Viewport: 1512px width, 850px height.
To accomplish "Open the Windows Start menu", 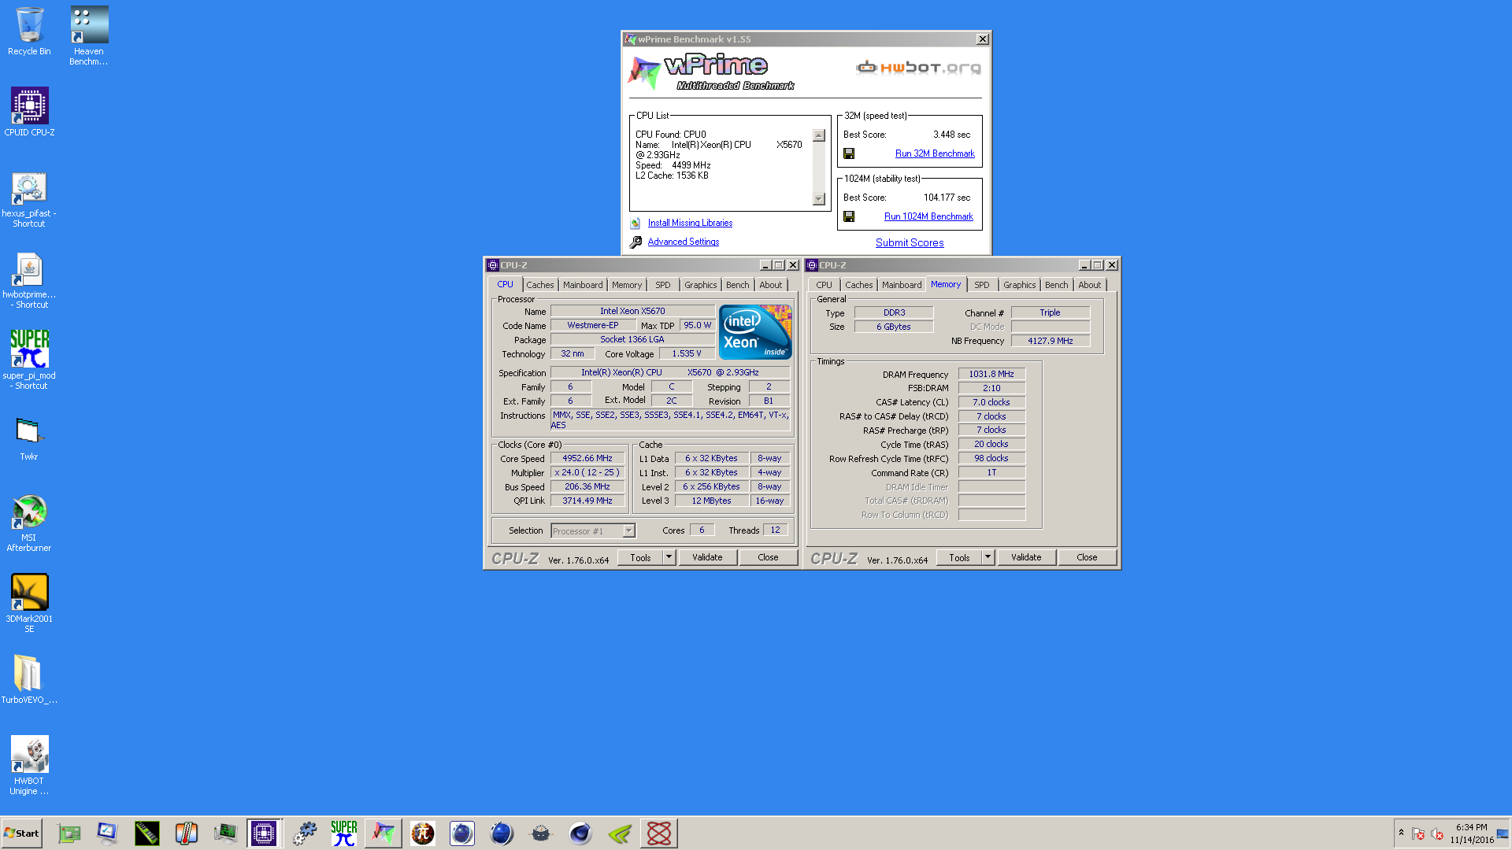I will tap(21, 833).
